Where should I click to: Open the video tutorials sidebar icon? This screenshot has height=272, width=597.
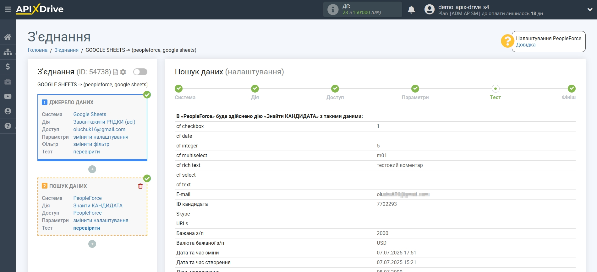[8, 96]
